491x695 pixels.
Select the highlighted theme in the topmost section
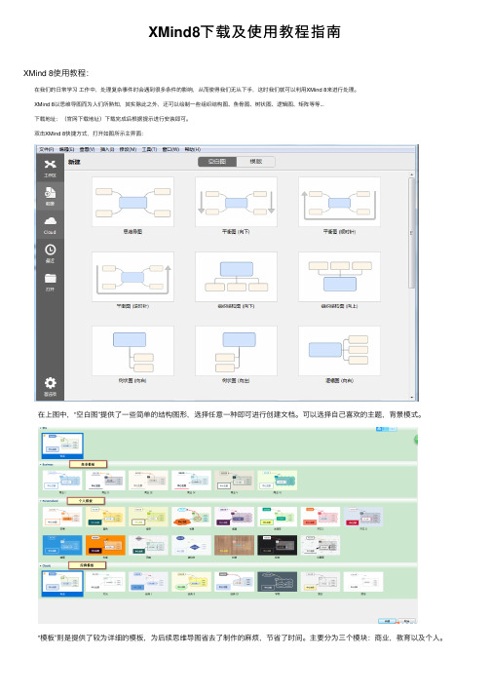click(x=62, y=445)
